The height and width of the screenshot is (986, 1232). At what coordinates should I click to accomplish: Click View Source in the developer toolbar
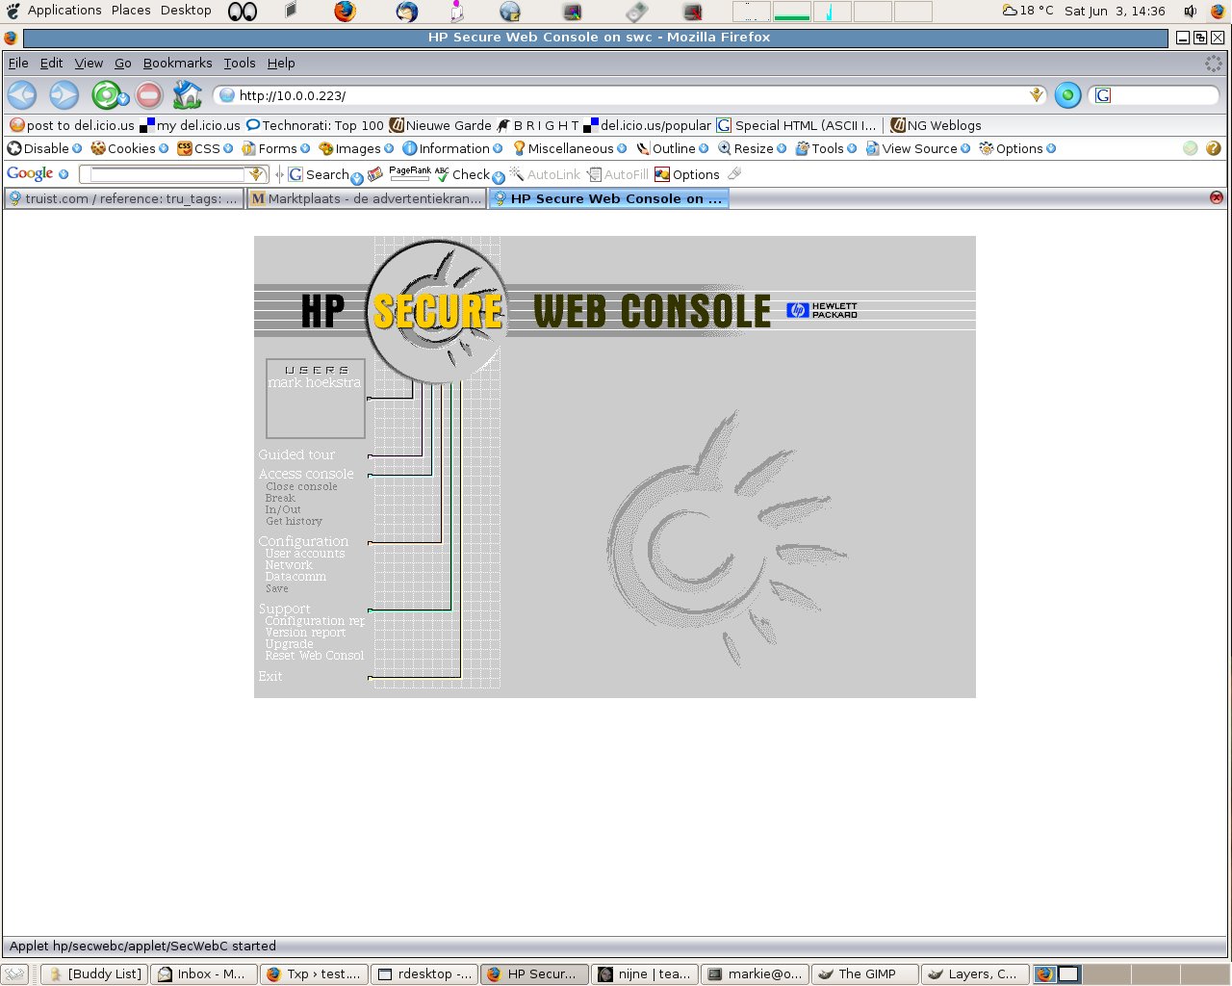(918, 148)
